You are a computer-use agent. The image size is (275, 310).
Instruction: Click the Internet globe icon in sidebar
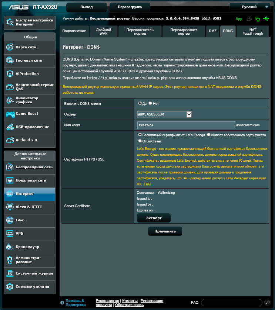[10, 193]
